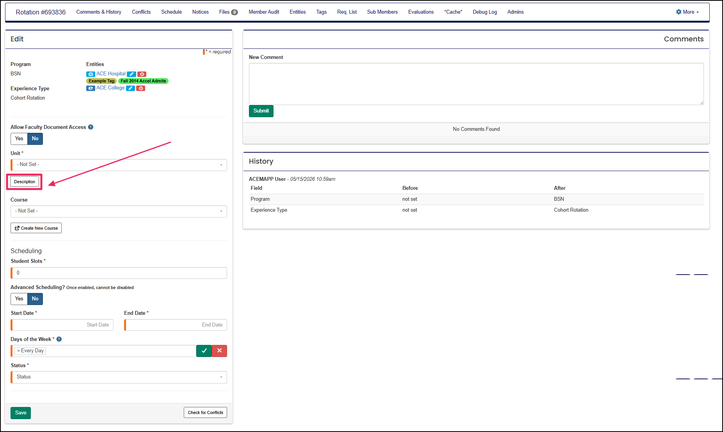Click the Fall 2014 Accel Admits tag
The image size is (723, 432).
pyautogui.click(x=143, y=81)
